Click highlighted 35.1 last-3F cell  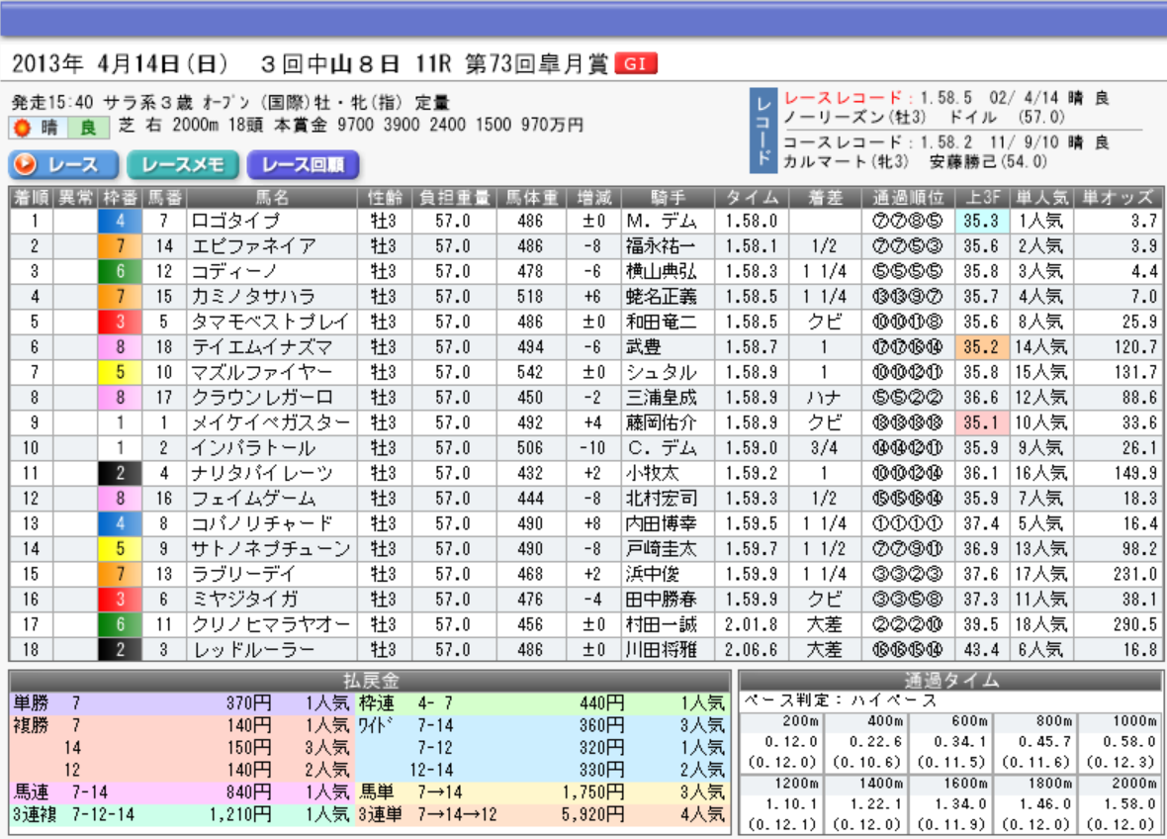coord(982,422)
